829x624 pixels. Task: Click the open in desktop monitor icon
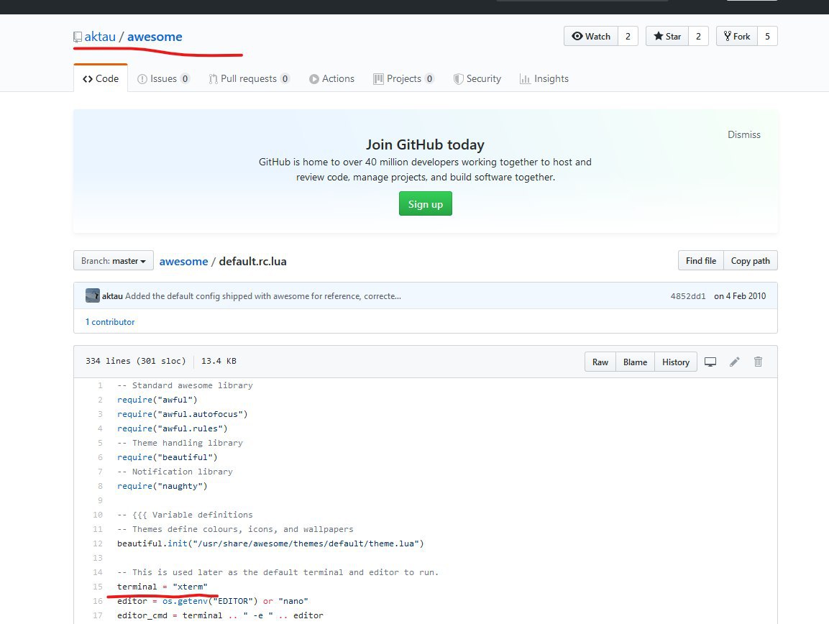point(710,362)
